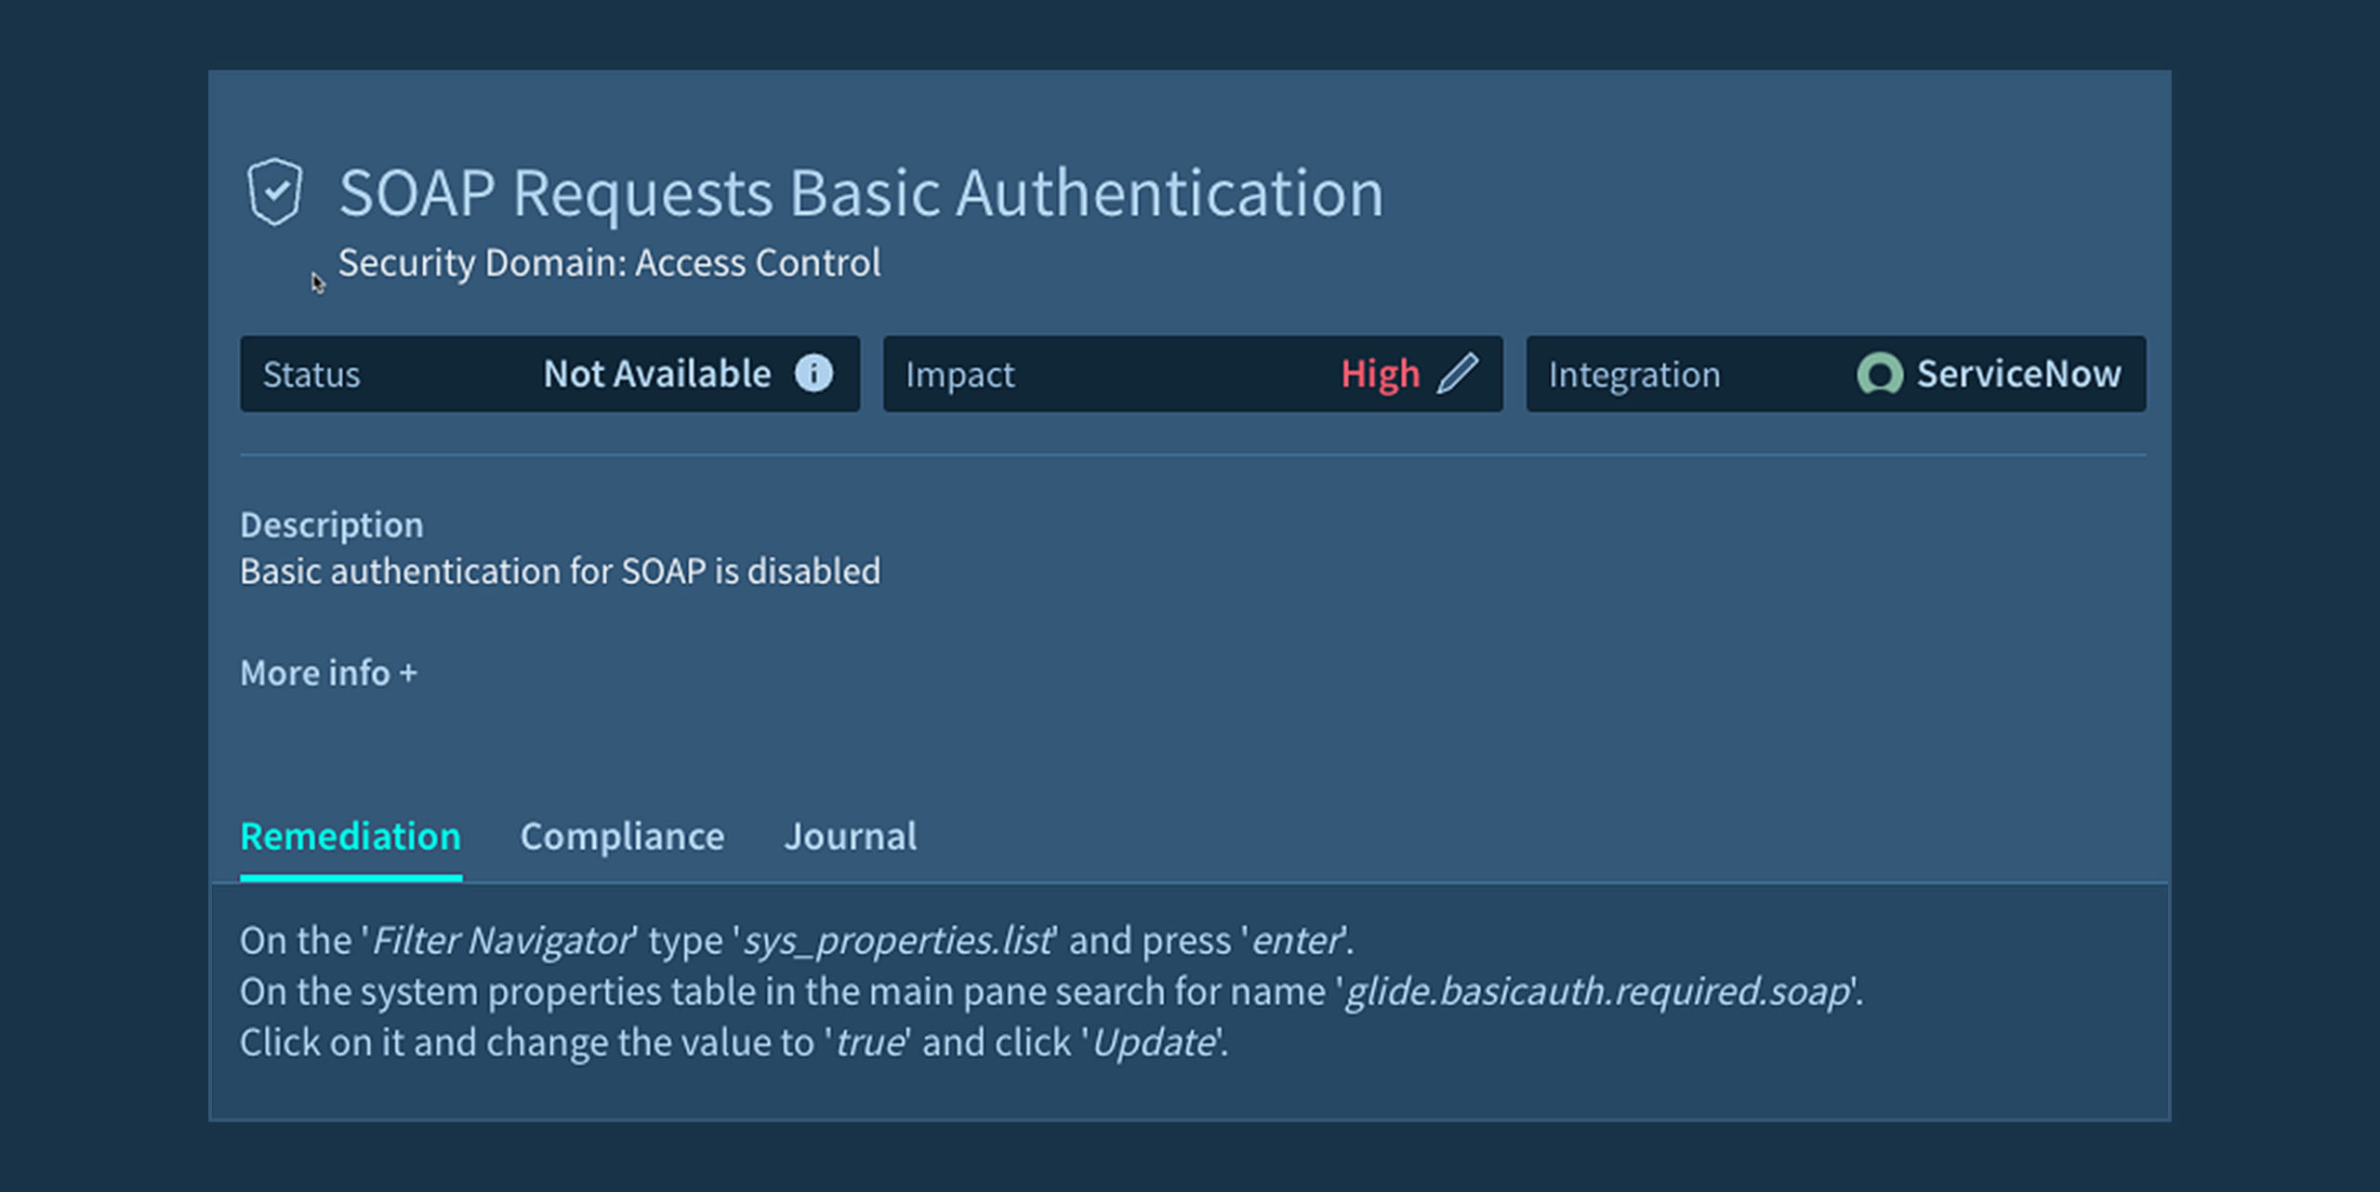
Task: Click Security Domain: Access Control subtitle
Action: (x=609, y=263)
